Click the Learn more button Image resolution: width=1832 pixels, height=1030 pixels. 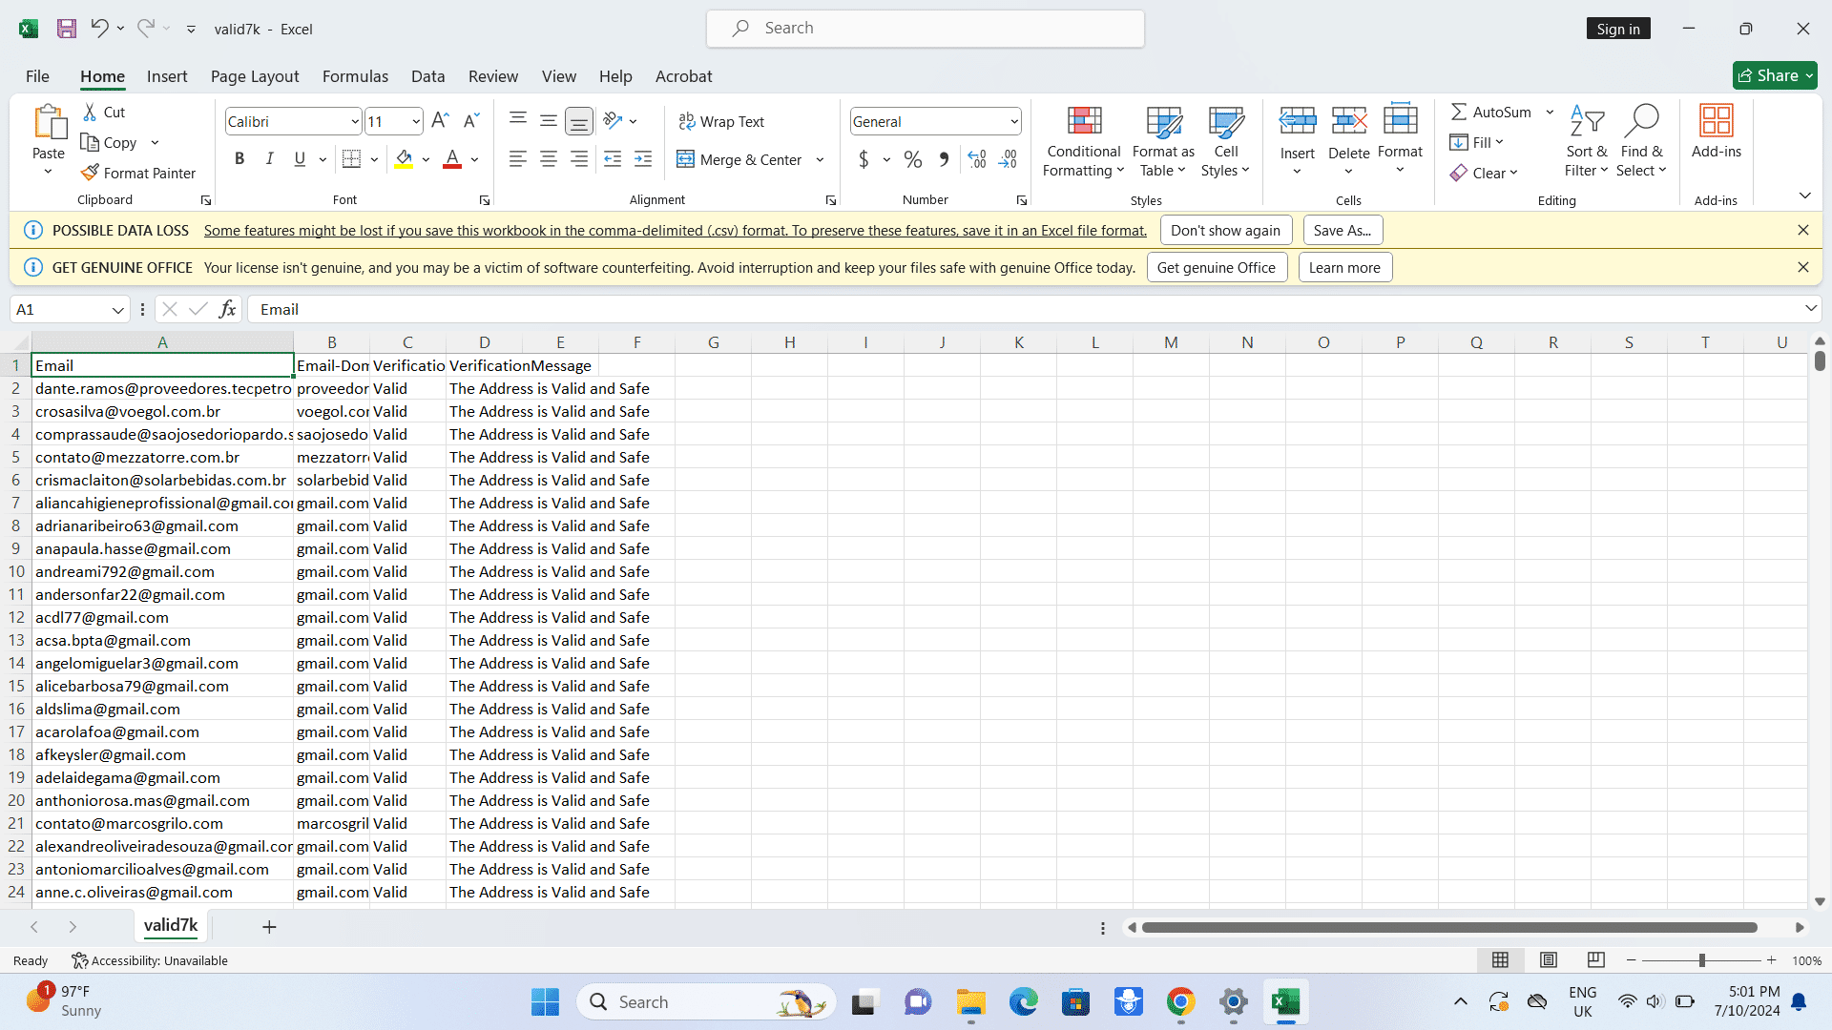pyautogui.click(x=1344, y=267)
